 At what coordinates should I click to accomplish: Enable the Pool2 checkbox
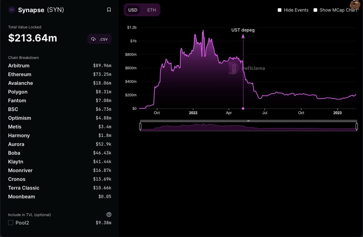click(11, 223)
